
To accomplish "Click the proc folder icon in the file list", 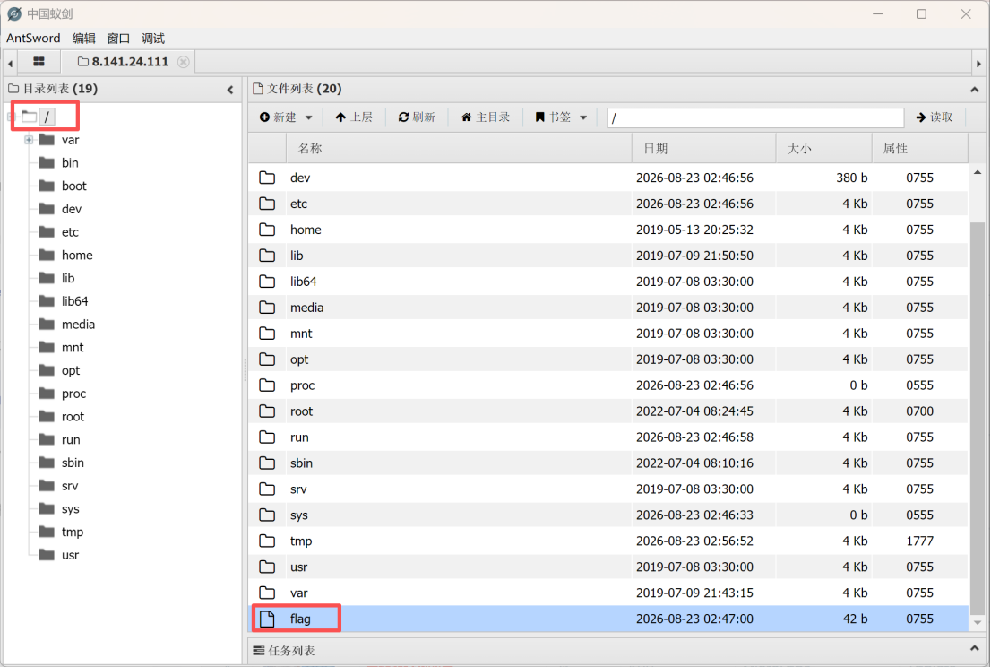I will pos(267,385).
